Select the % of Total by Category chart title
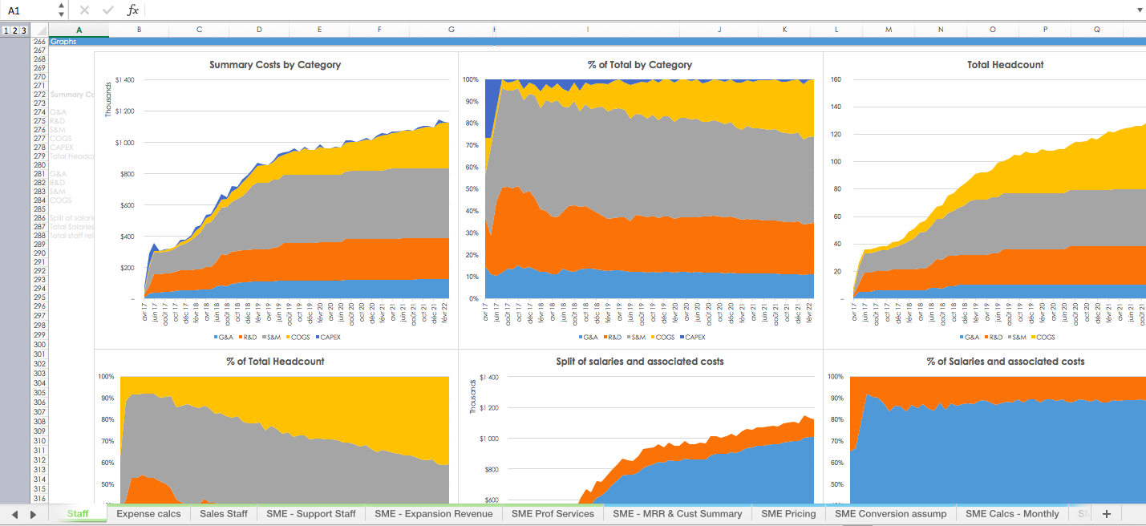This screenshot has width=1146, height=526. [x=640, y=65]
